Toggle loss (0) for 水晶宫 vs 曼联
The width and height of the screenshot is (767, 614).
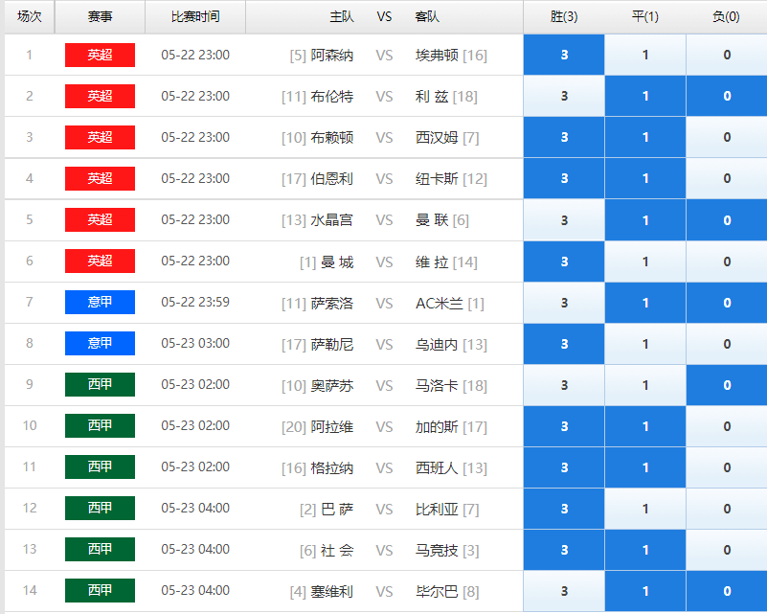click(x=727, y=220)
